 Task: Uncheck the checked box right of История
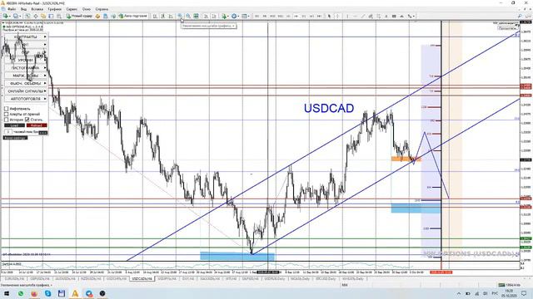(27, 120)
